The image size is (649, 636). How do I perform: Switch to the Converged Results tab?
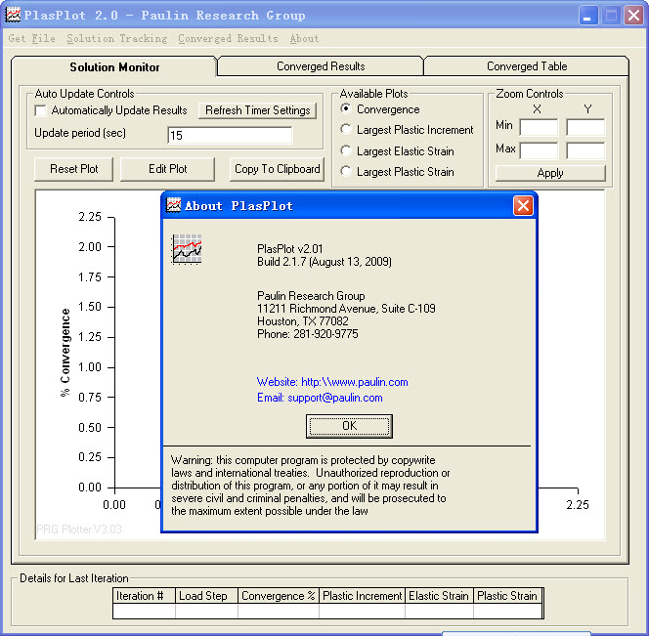coord(321,66)
